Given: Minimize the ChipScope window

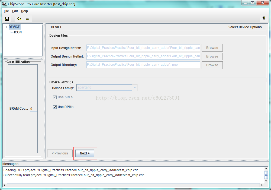Looking at the screenshot, I should pos(245,3).
